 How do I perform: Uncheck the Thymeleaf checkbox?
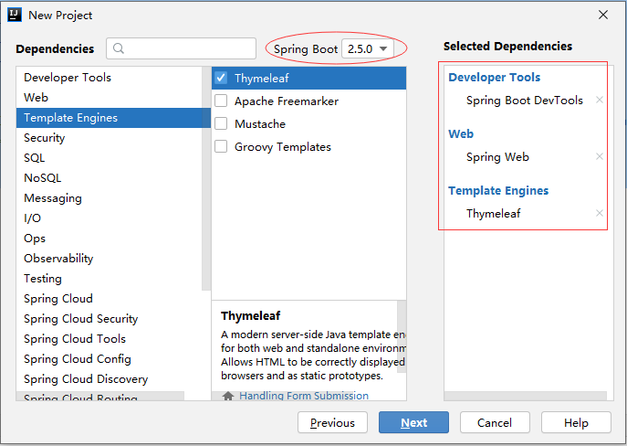(221, 78)
